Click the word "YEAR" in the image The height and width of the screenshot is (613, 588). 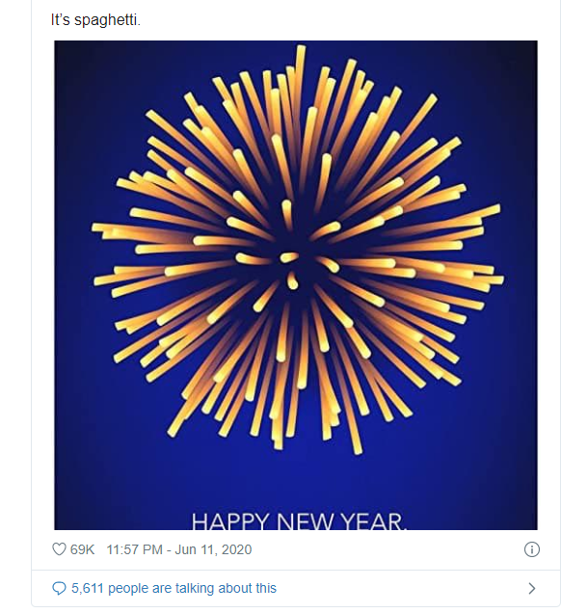(372, 522)
